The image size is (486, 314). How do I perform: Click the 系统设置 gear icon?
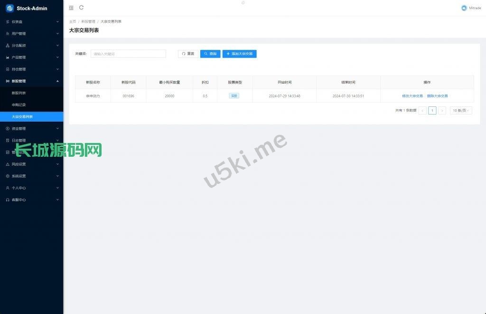(8, 176)
